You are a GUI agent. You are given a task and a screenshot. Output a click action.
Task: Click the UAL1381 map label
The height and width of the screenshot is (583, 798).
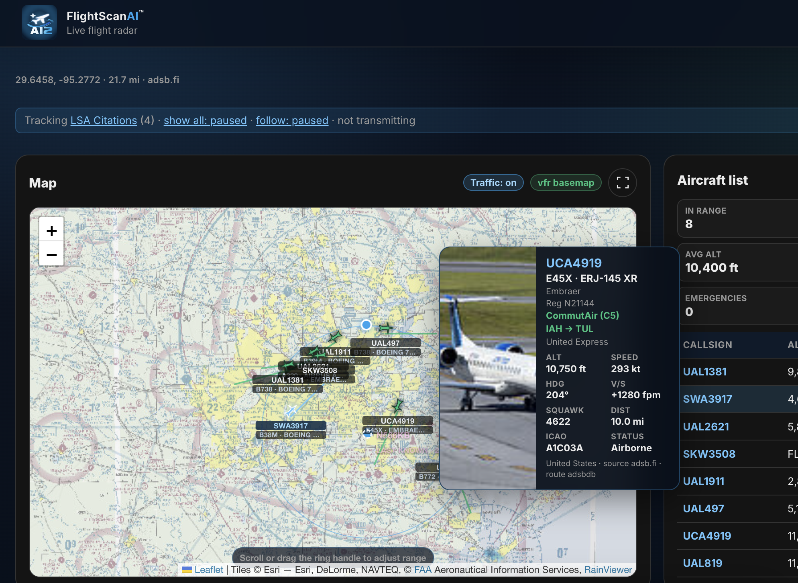pyautogui.click(x=287, y=380)
